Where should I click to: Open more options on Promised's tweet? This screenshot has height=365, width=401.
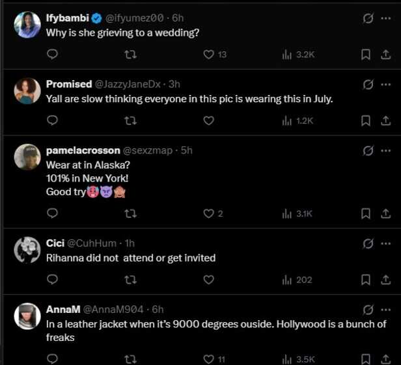pyautogui.click(x=385, y=85)
